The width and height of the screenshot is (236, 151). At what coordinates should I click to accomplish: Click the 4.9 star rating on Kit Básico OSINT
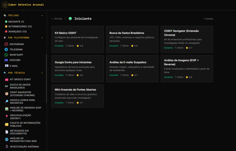tap(80, 46)
